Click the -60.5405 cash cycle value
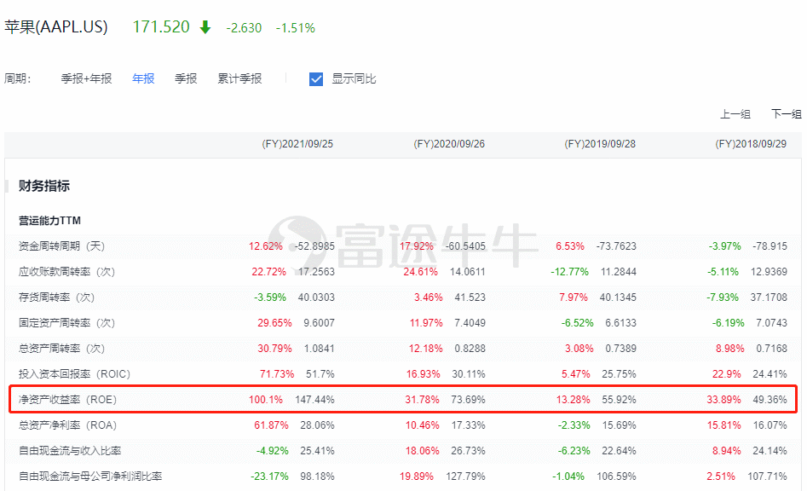Image resolution: width=807 pixels, height=491 pixels. click(x=465, y=246)
